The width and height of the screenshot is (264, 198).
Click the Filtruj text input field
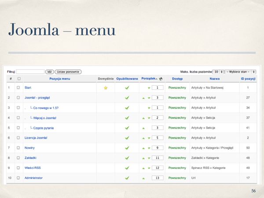(30, 72)
